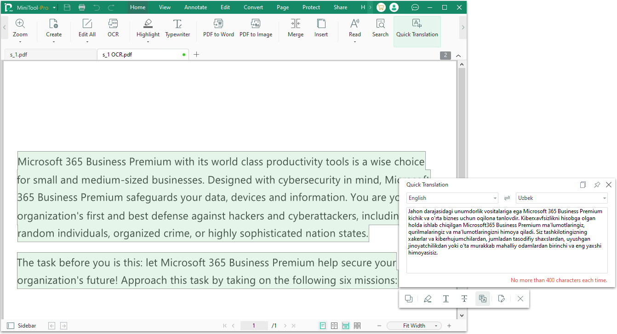Click the Insert page tool
617x334 pixels.
tap(321, 28)
